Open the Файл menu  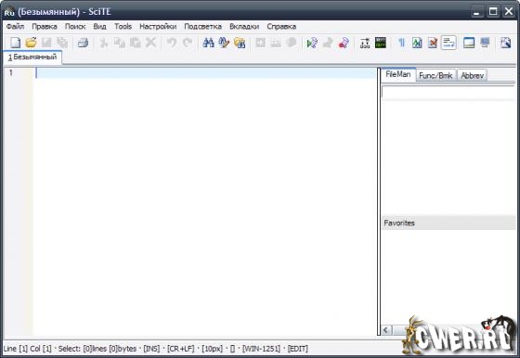[15, 27]
